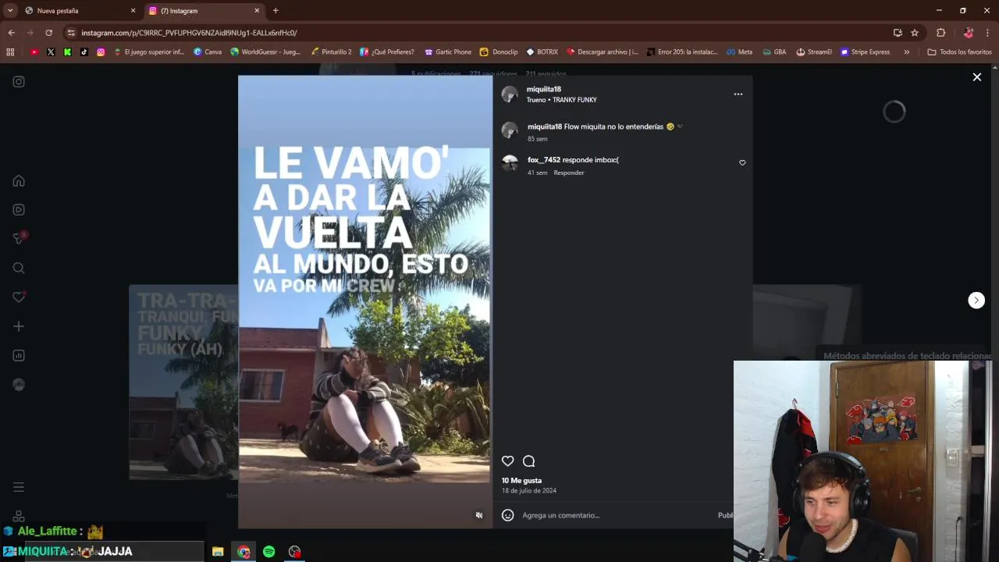
Task: Open the X (Twitter) bookmark icon
Action: pyautogui.click(x=51, y=52)
